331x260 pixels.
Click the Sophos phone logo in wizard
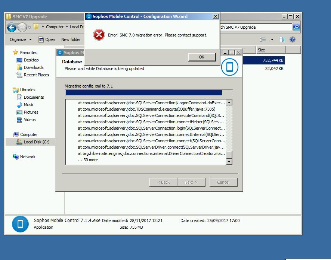pyautogui.click(x=230, y=67)
